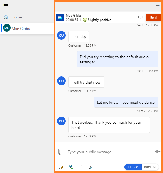
Task: Switch to Internal message mode
Action: click(150, 167)
